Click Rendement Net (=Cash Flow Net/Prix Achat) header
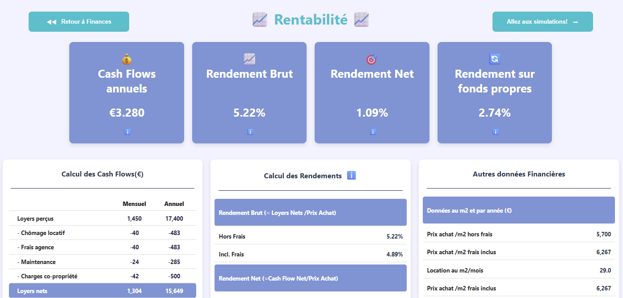Image resolution: width=623 pixels, height=298 pixels. tap(311, 278)
